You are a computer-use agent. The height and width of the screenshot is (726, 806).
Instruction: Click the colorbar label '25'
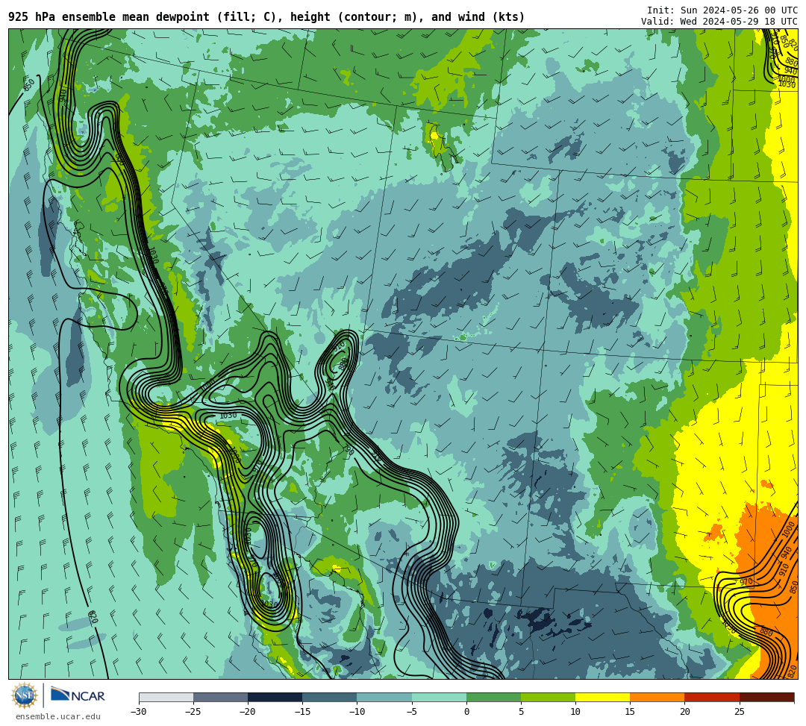(x=739, y=712)
